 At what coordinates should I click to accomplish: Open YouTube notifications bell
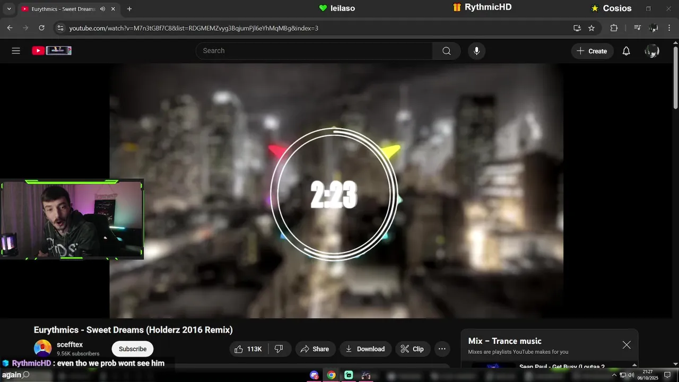click(626, 51)
